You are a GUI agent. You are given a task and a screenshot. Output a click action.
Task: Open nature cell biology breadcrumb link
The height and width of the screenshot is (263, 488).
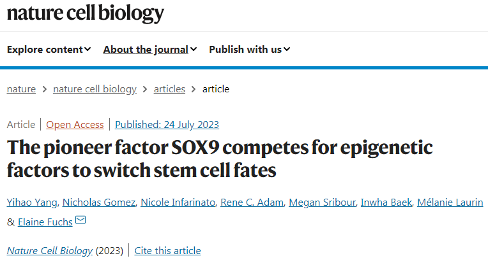[95, 89]
